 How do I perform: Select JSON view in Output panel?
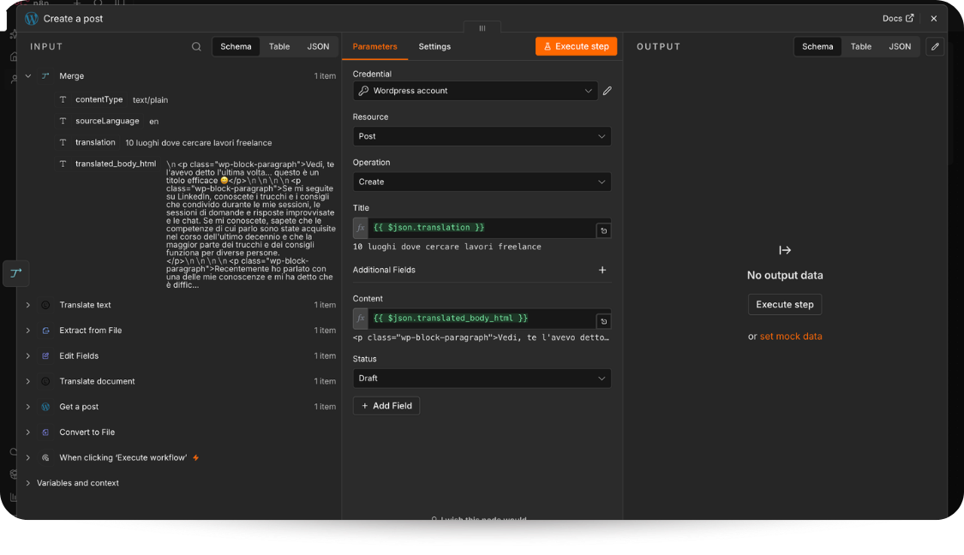(x=900, y=47)
